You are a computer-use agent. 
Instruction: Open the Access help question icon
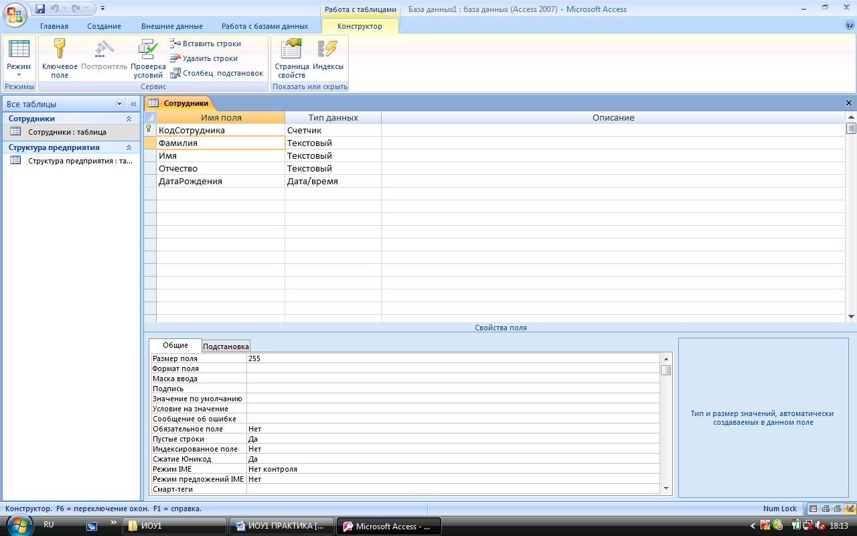pyautogui.click(x=850, y=25)
